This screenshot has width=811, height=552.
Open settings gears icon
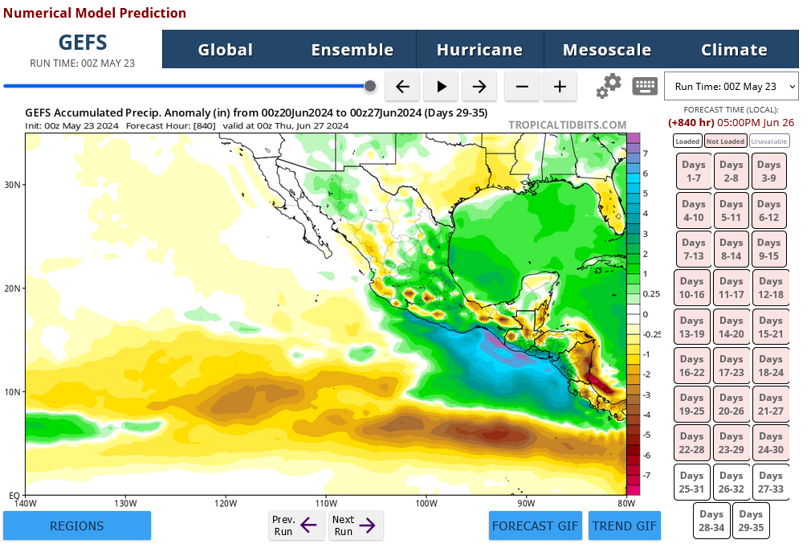pos(609,86)
